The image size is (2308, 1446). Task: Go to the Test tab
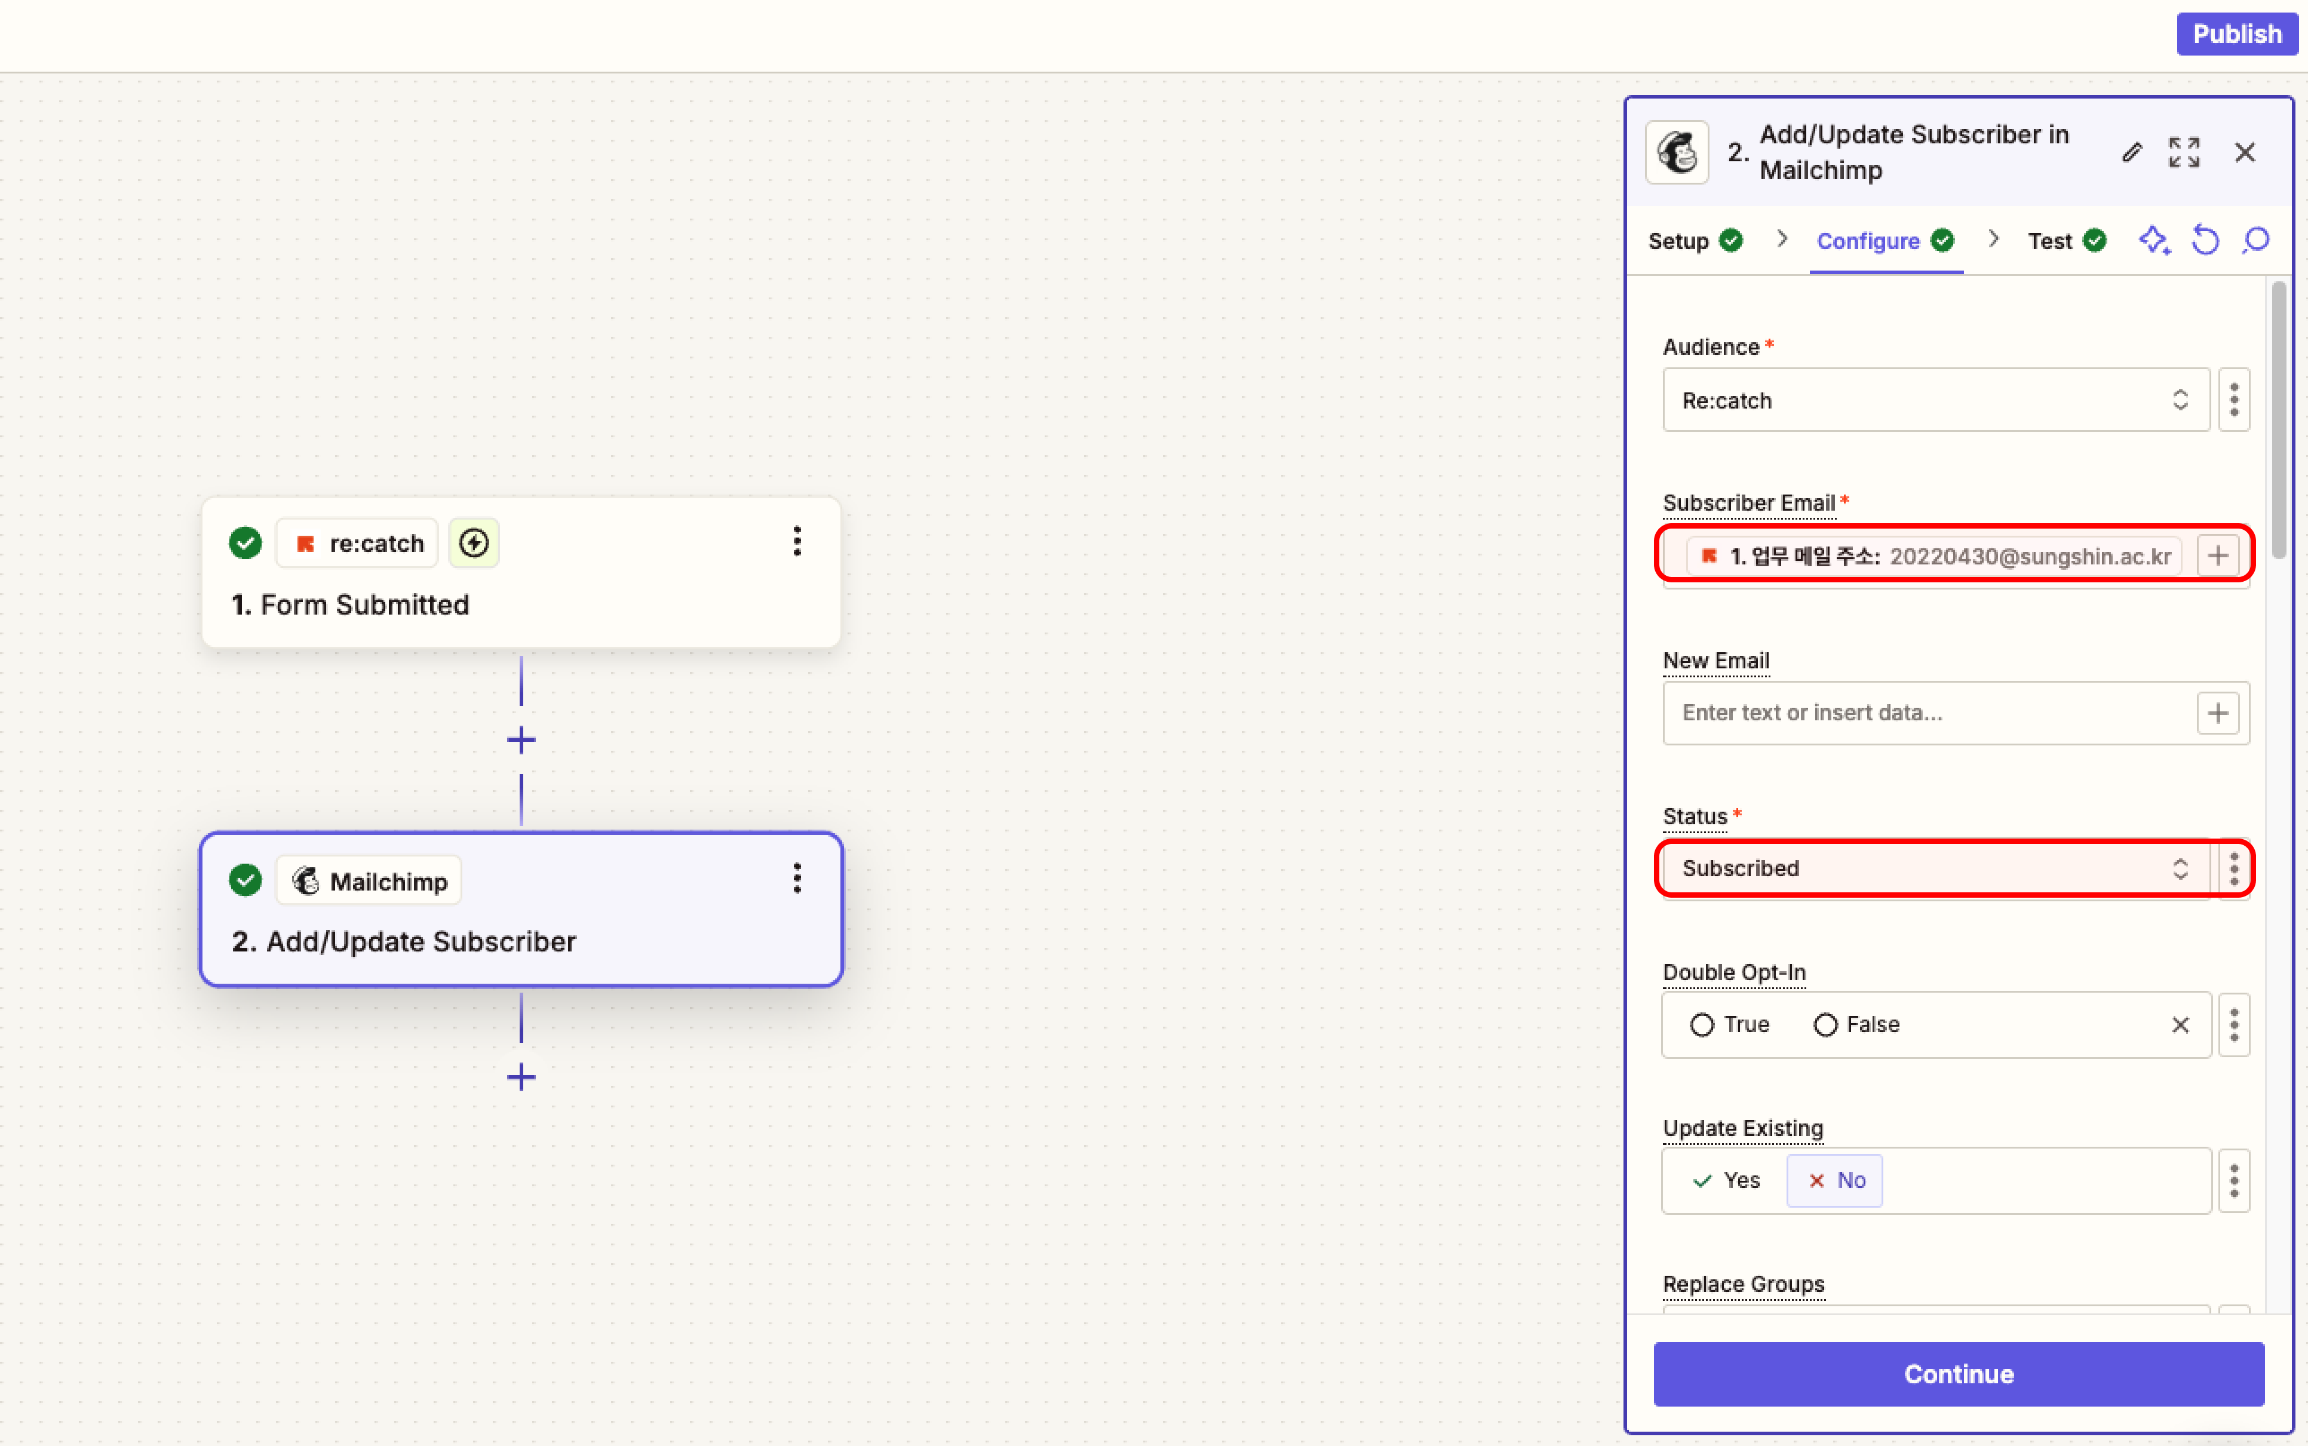tap(2066, 241)
